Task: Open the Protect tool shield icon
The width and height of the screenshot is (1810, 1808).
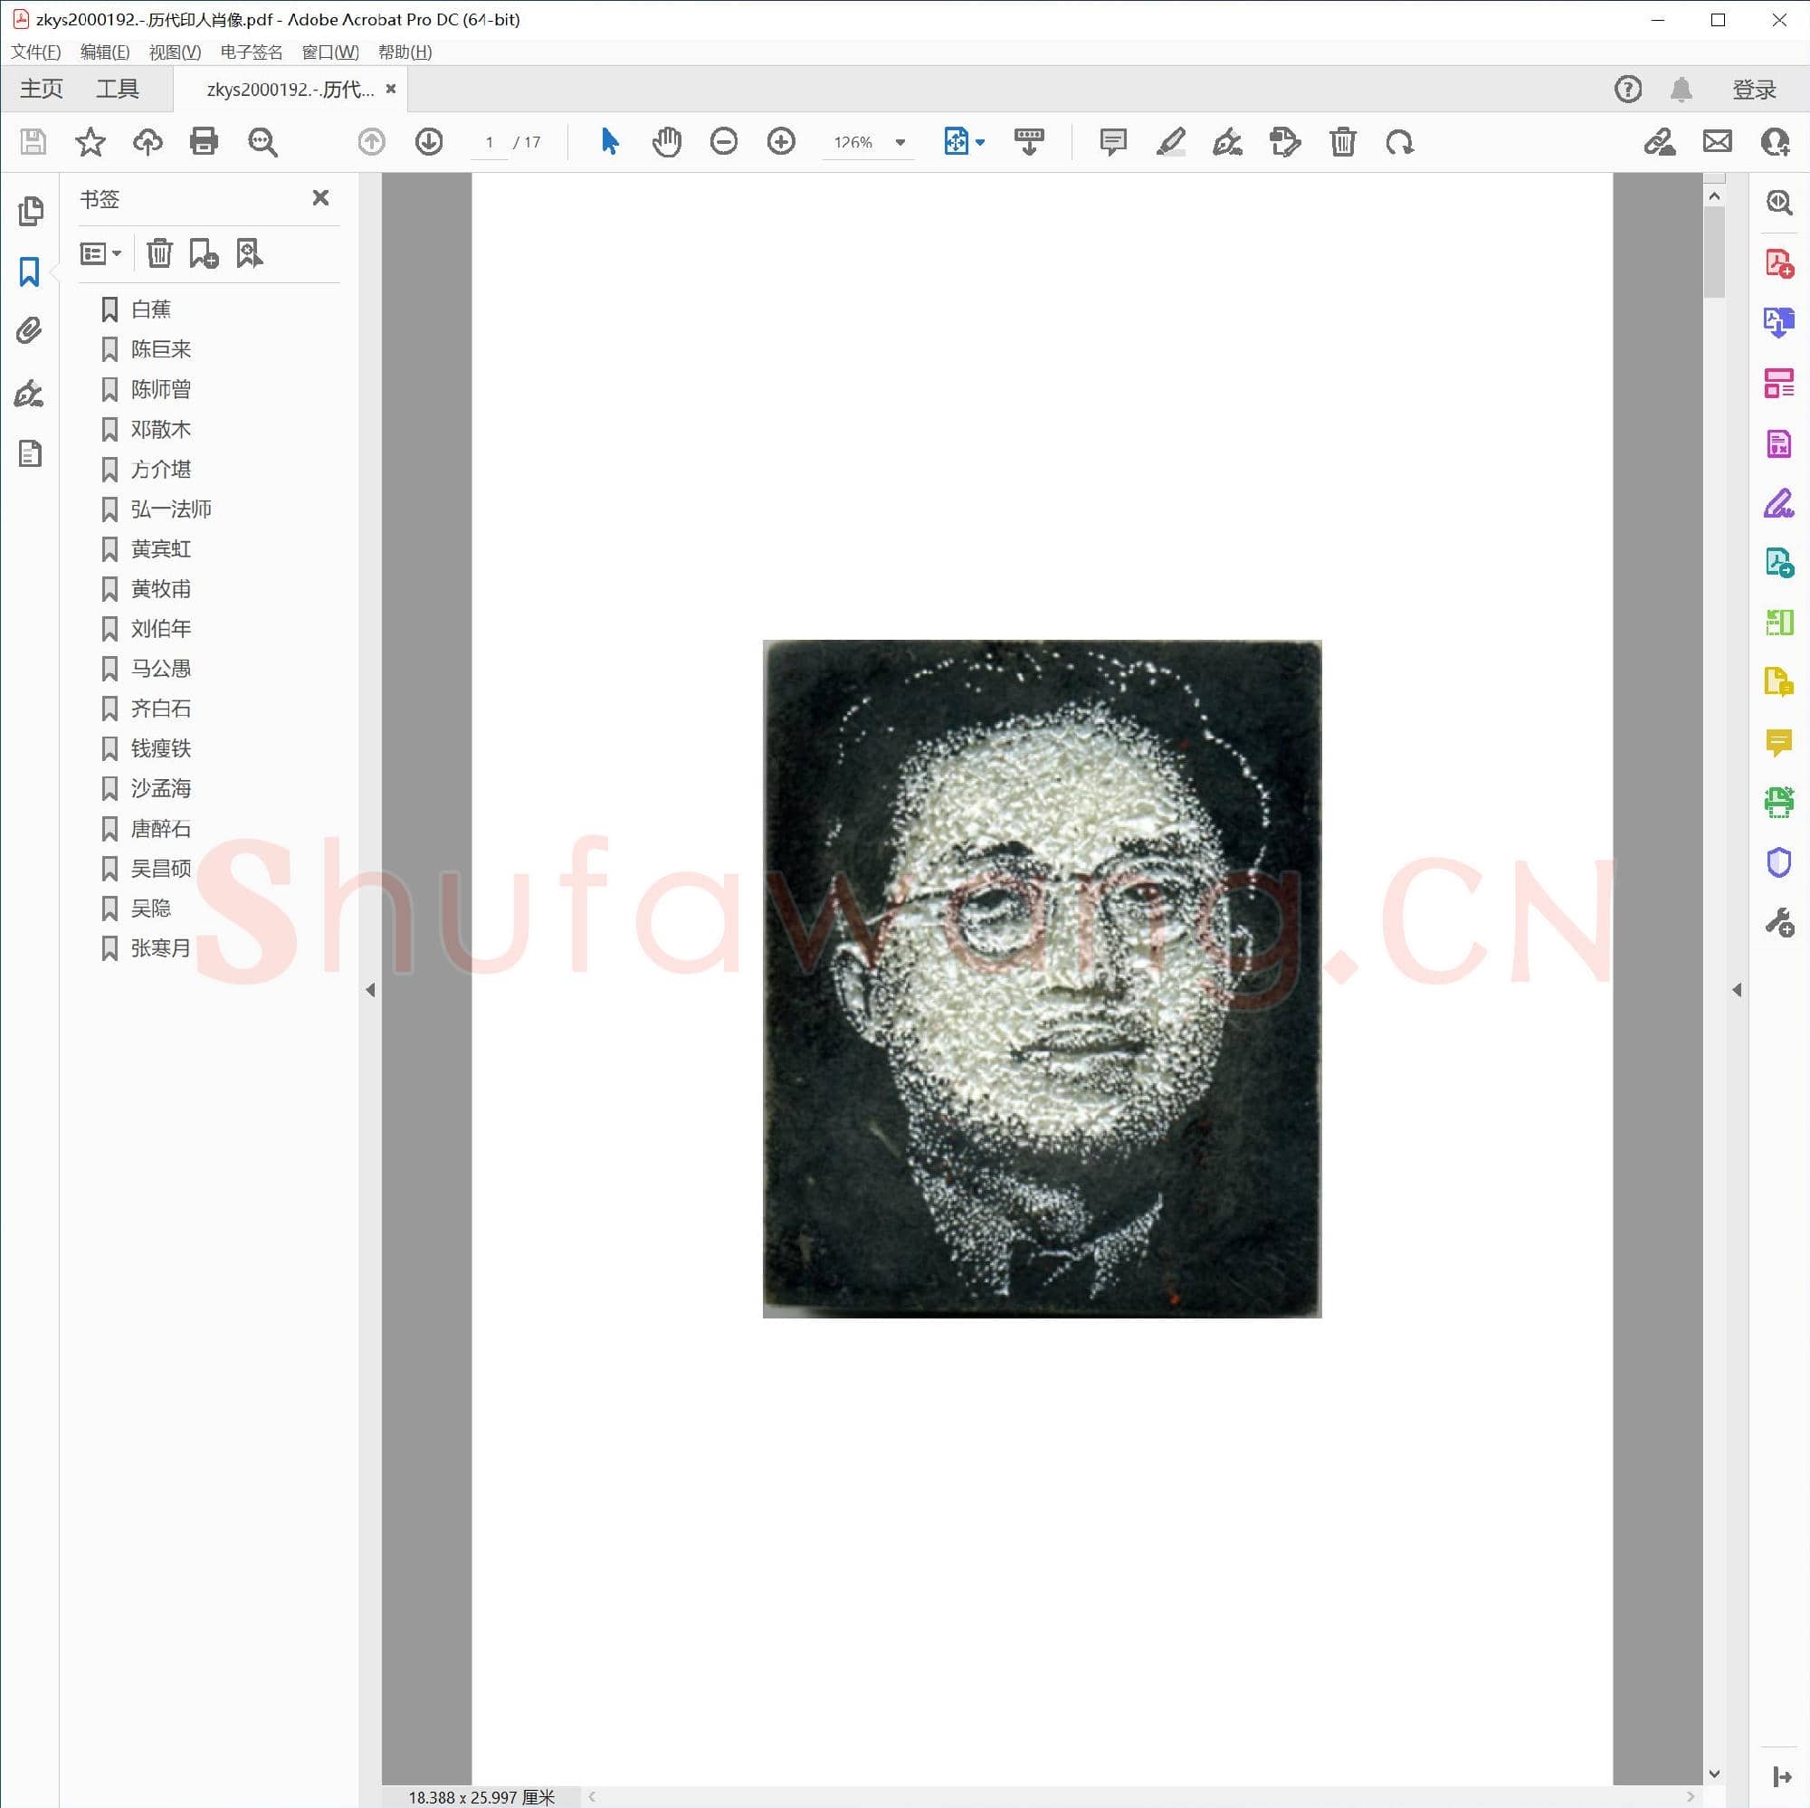Action: [1778, 861]
